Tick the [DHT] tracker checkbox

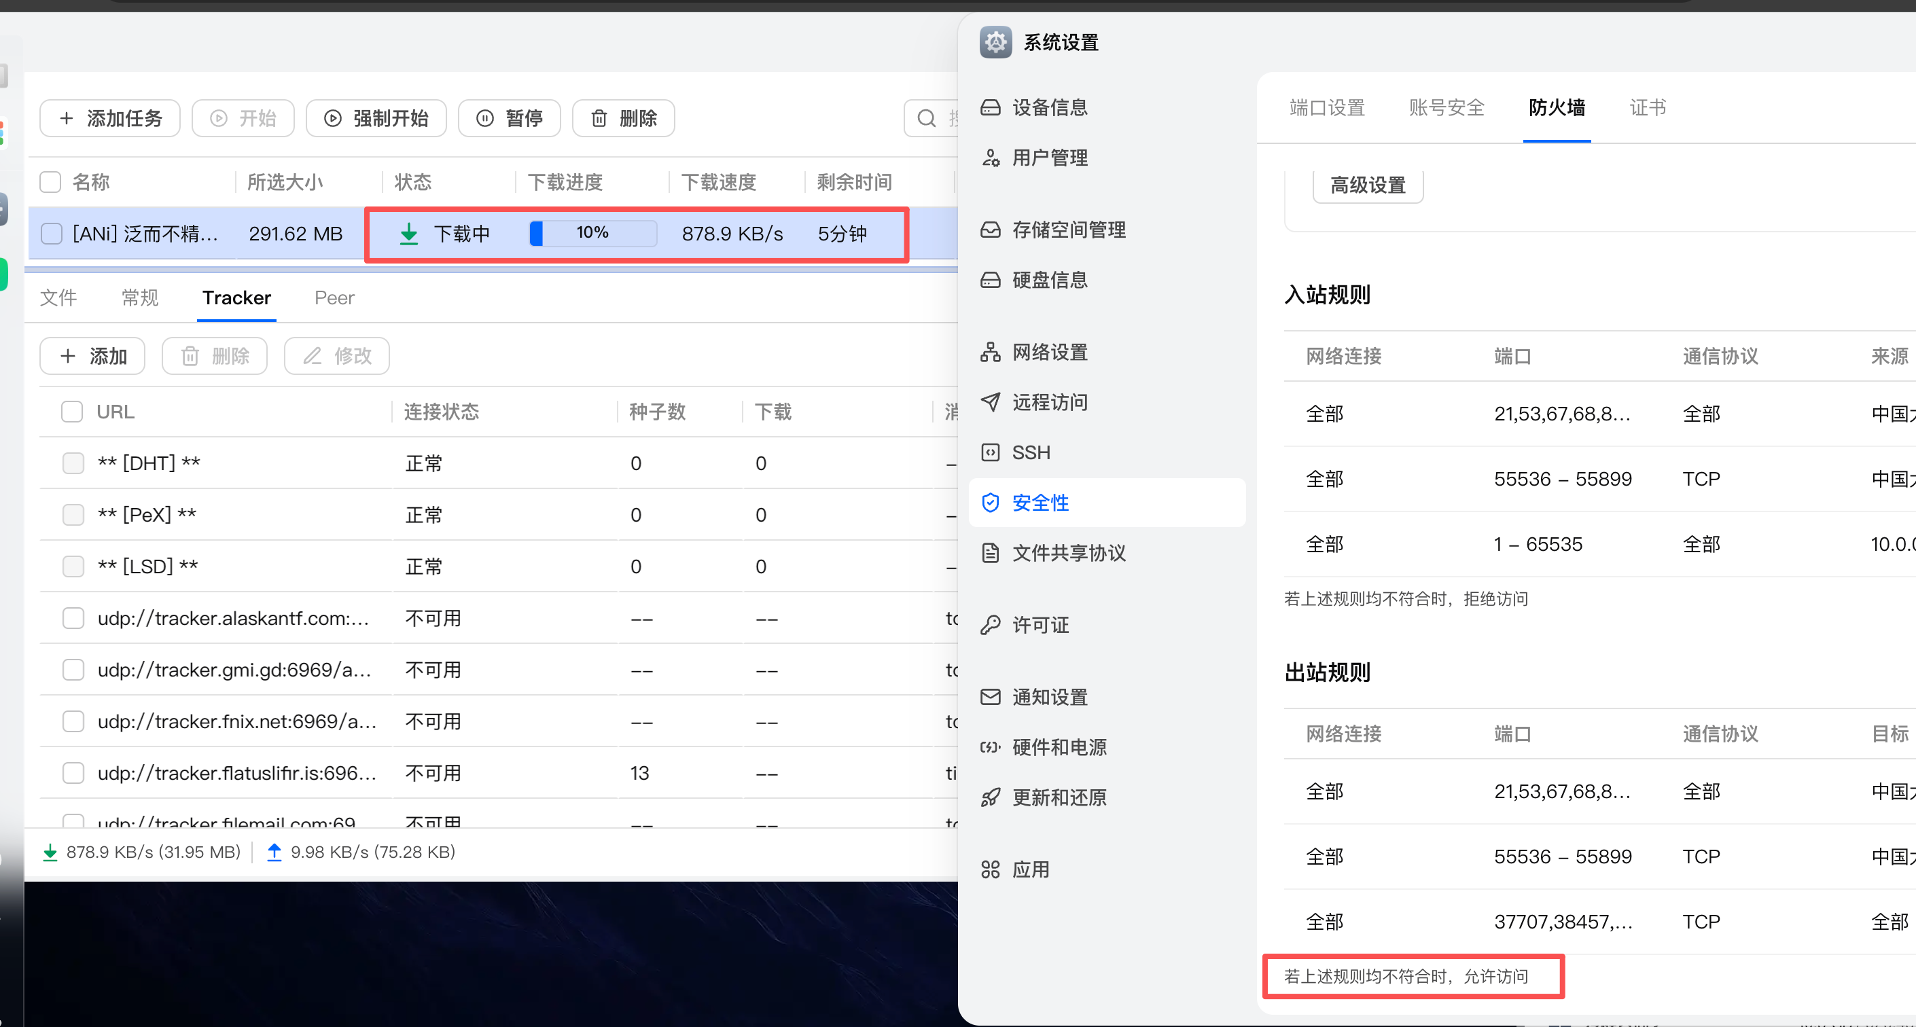tap(73, 463)
